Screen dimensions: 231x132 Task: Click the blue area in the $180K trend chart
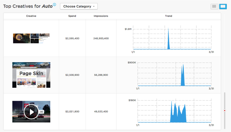(x=178, y=114)
